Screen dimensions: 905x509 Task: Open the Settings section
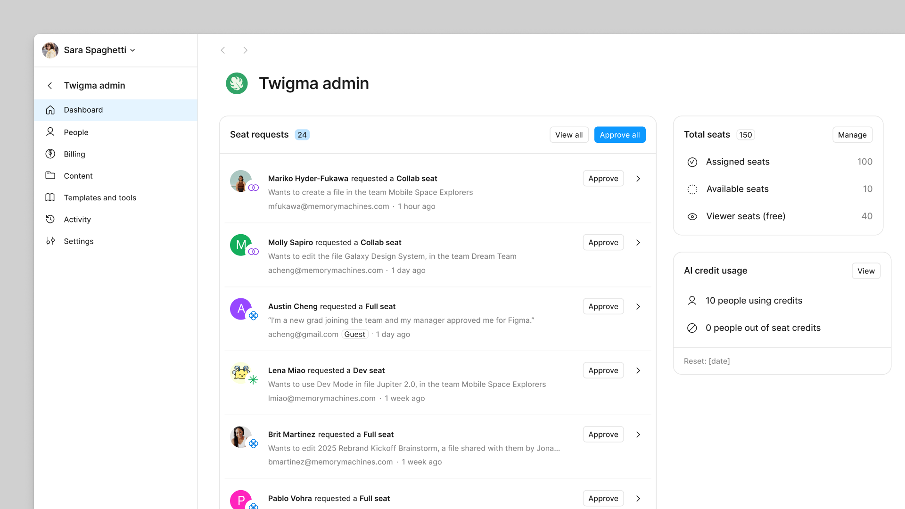115,241
